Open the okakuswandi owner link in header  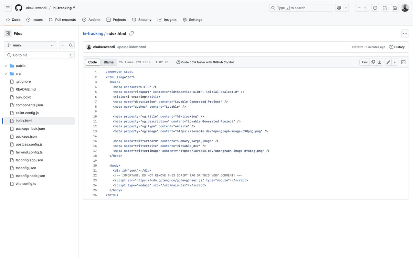36,8
